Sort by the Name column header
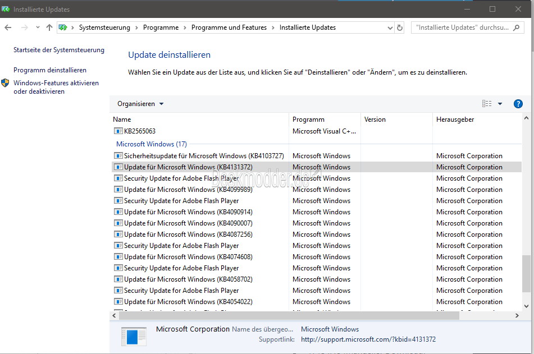 click(x=122, y=119)
